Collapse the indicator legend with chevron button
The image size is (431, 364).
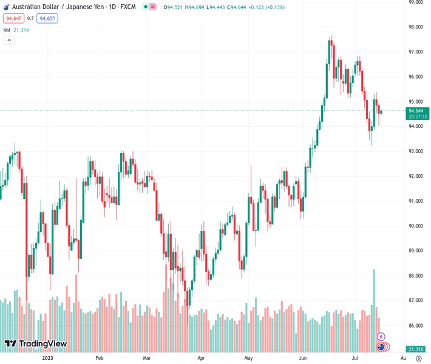pyautogui.click(x=9, y=40)
